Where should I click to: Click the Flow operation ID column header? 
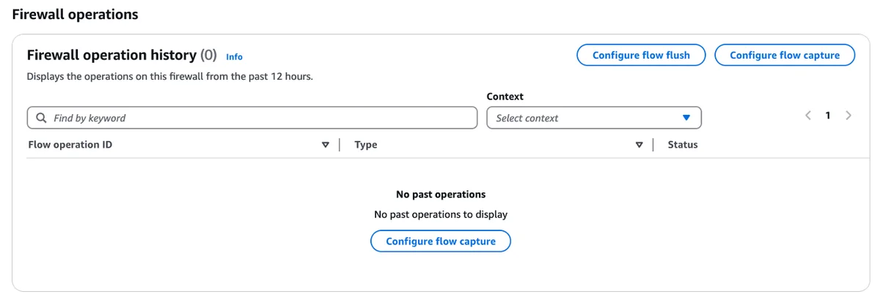pyautogui.click(x=70, y=145)
